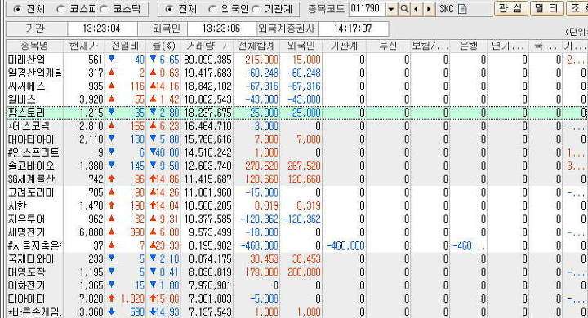Screen dimensions: 588x318
Task: Select the #서울저축은행 row
Action: pos(296,245)
